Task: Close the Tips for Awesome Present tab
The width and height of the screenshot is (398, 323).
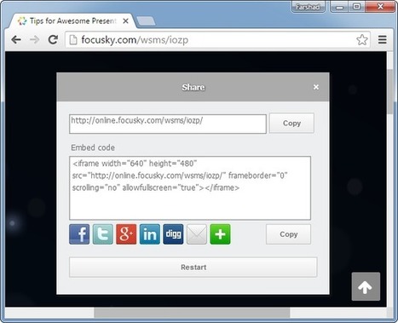Action: pyautogui.click(x=125, y=20)
